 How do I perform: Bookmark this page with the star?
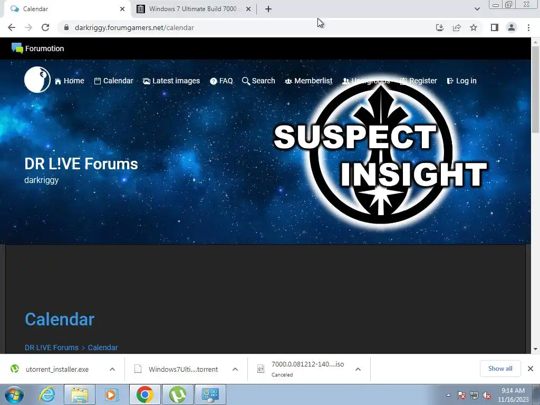tap(474, 27)
